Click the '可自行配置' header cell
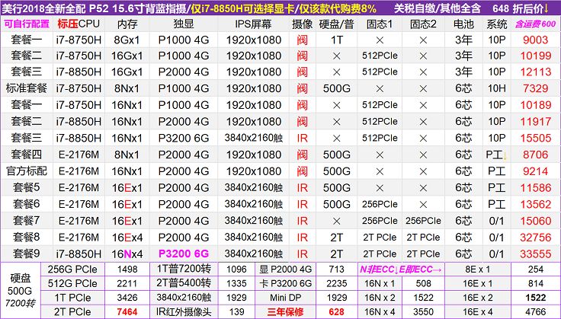 point(27,24)
